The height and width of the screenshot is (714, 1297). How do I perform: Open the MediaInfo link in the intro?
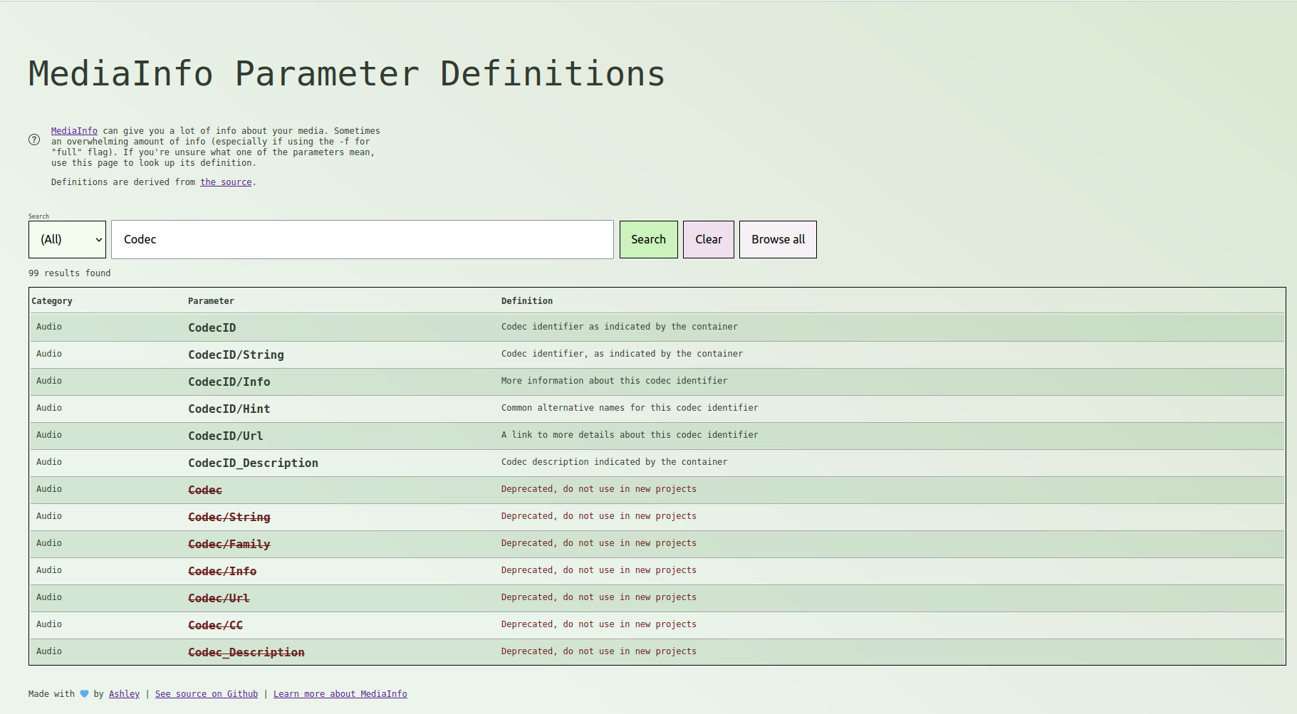(74, 131)
